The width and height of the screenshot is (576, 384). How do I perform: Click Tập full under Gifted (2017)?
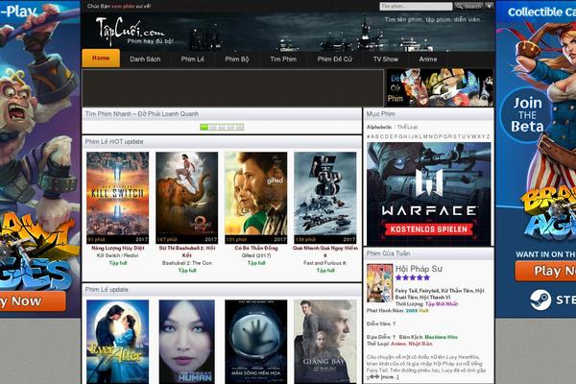click(256, 263)
